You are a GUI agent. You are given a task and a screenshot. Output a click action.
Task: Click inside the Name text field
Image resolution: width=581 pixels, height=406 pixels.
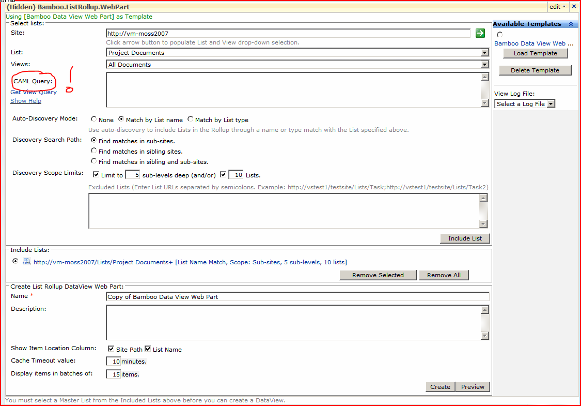(297, 297)
